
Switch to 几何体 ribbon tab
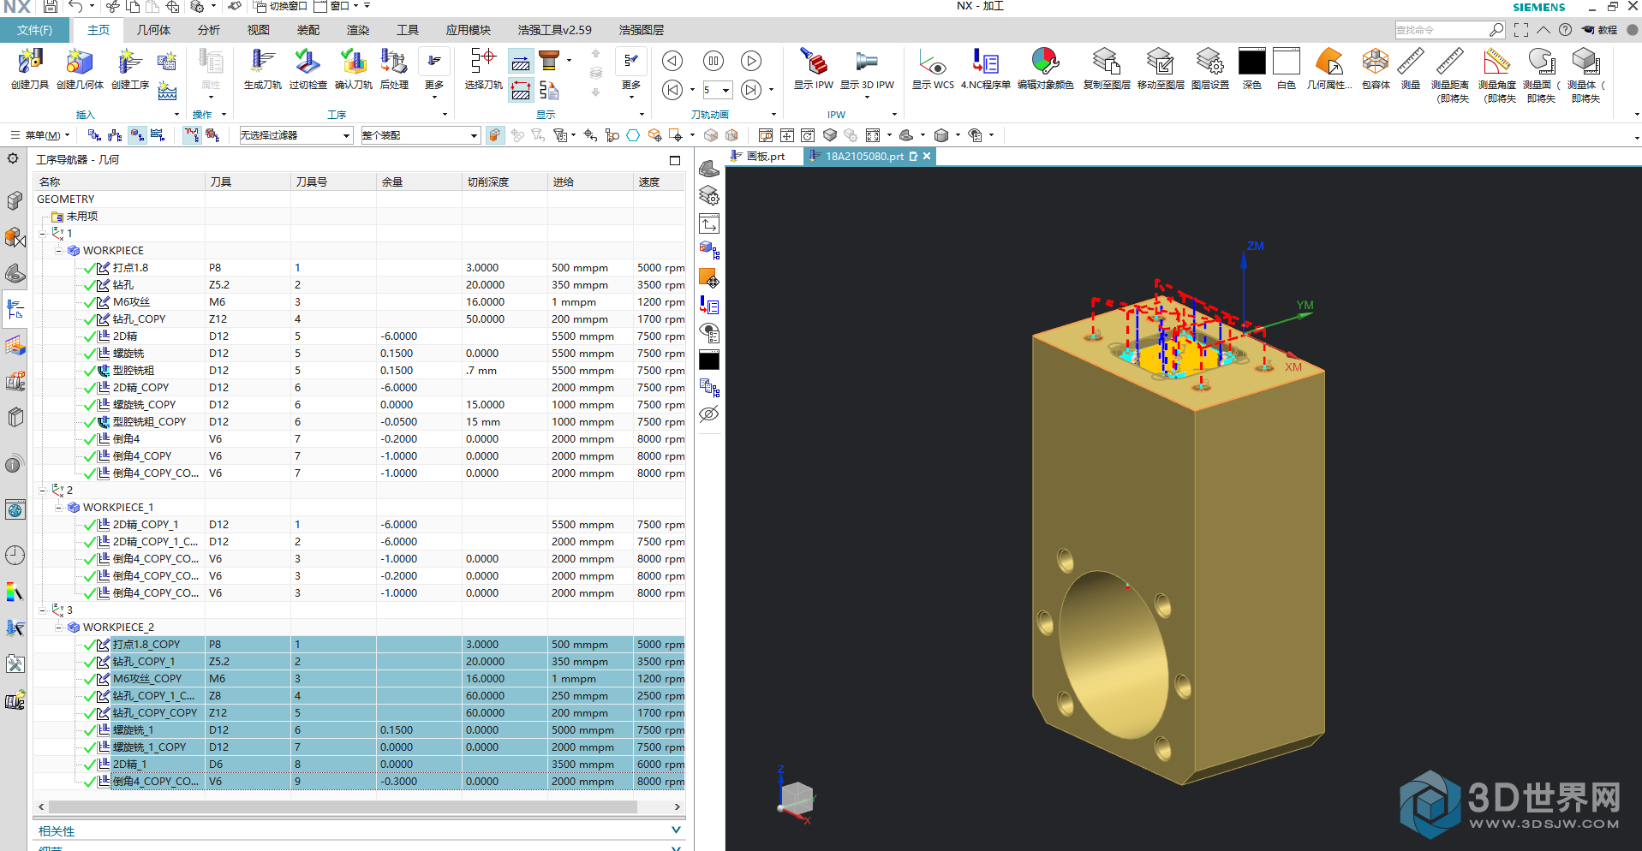[x=153, y=30]
